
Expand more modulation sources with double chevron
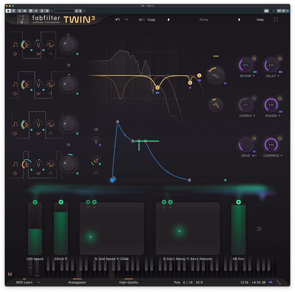pyautogui.click(x=259, y=229)
